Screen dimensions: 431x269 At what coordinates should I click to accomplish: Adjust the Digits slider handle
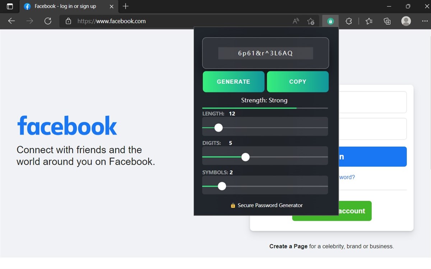245,157
